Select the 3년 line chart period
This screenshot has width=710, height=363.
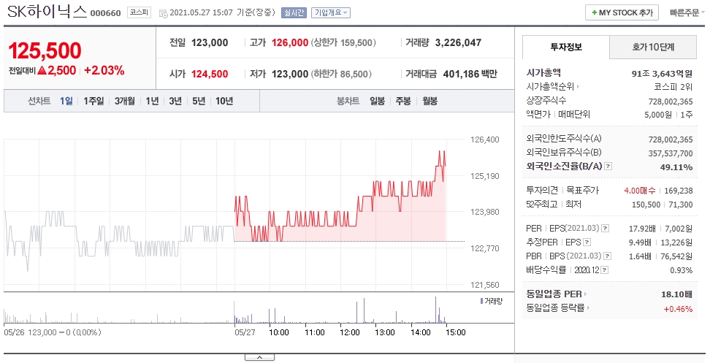[175, 101]
